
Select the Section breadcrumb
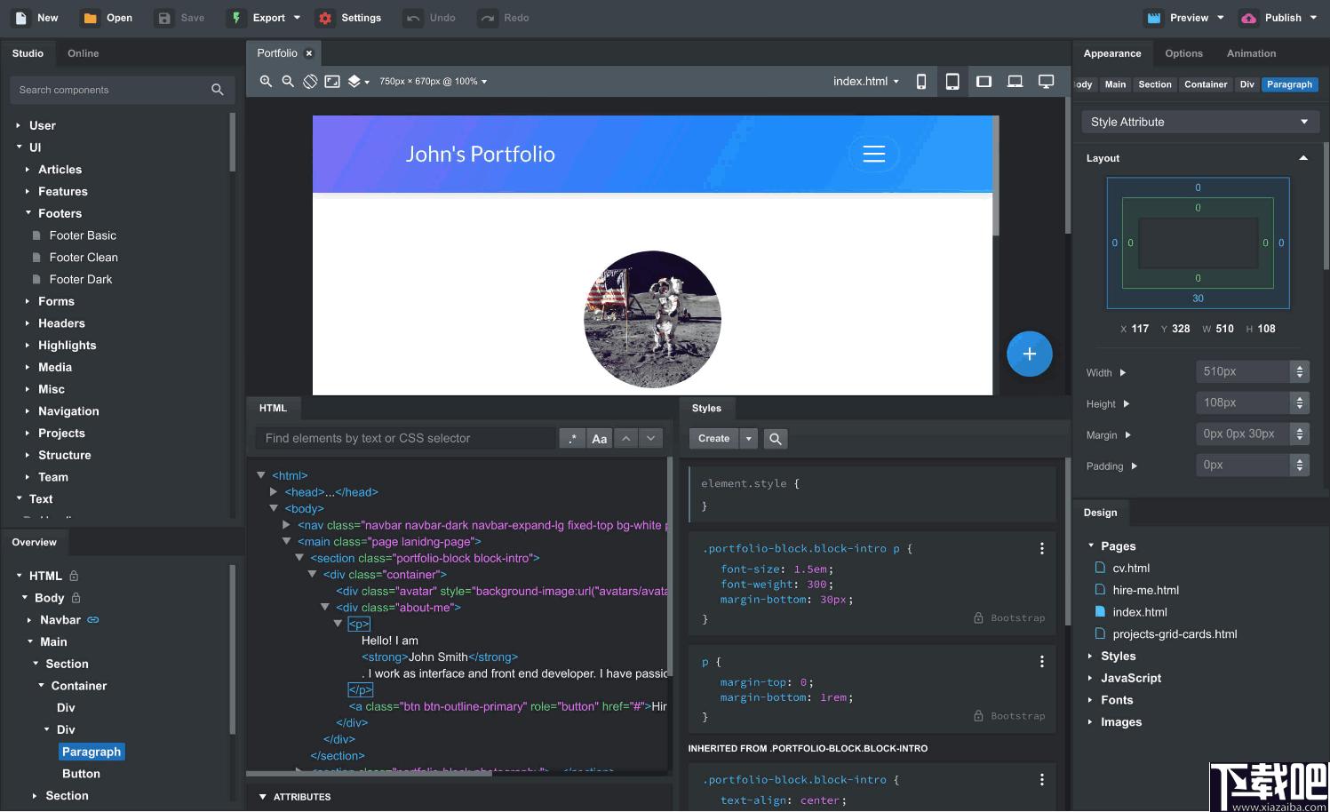(x=1155, y=84)
